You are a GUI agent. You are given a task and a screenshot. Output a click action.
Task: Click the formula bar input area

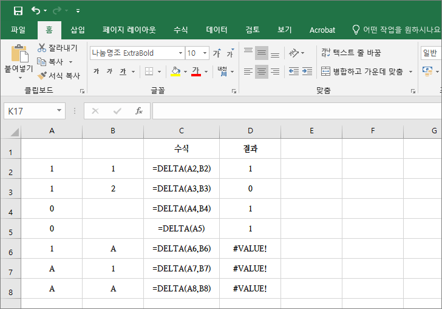297,111
